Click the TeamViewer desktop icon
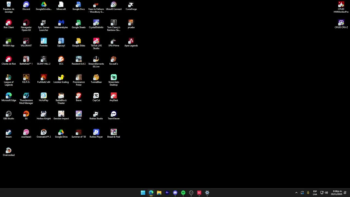This screenshot has height=197, width=350. click(x=114, y=115)
